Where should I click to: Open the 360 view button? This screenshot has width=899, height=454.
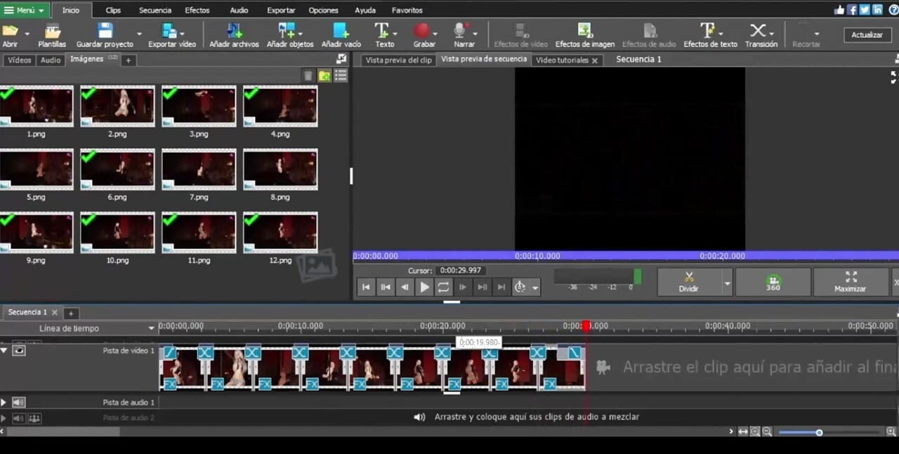coord(773,282)
